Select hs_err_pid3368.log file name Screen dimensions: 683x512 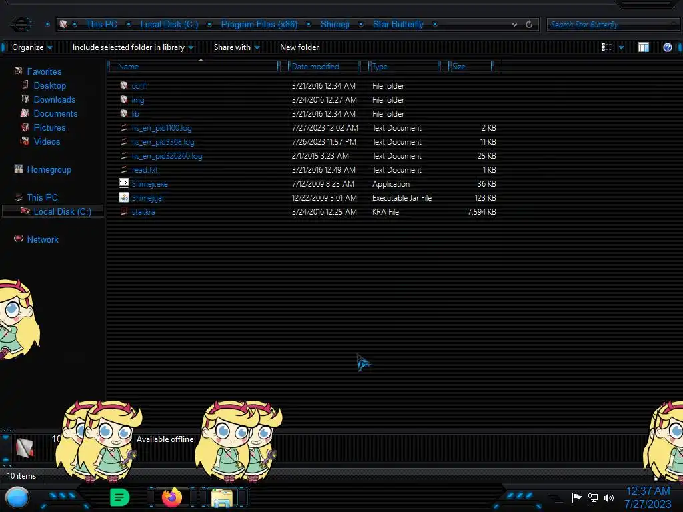coord(163,142)
